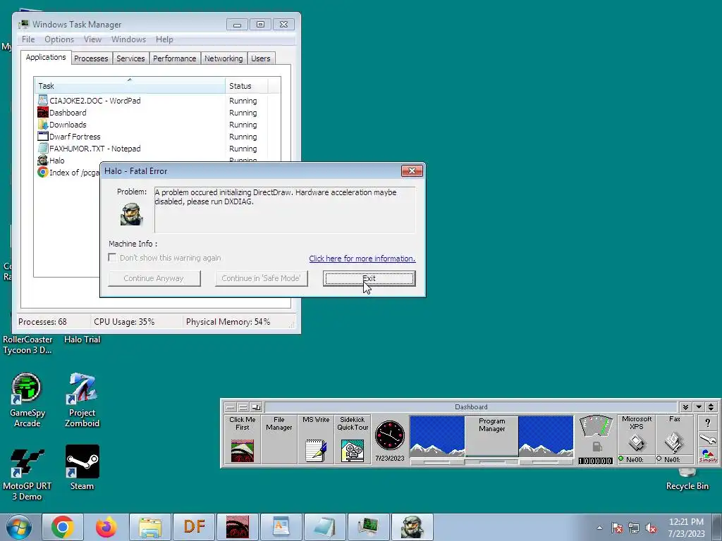Switch to the Performance tab
The width and height of the screenshot is (722, 541).
pos(175,58)
